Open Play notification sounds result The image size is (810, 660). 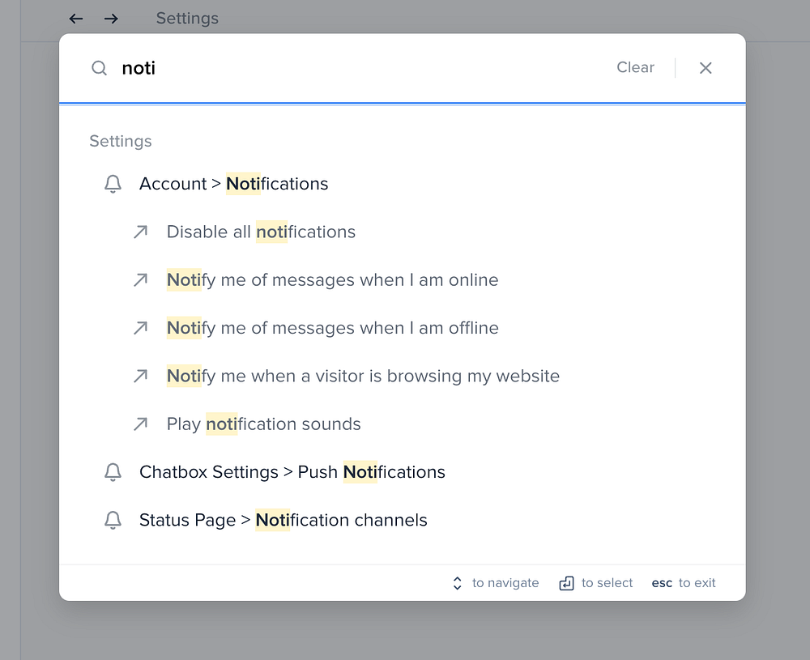point(263,424)
